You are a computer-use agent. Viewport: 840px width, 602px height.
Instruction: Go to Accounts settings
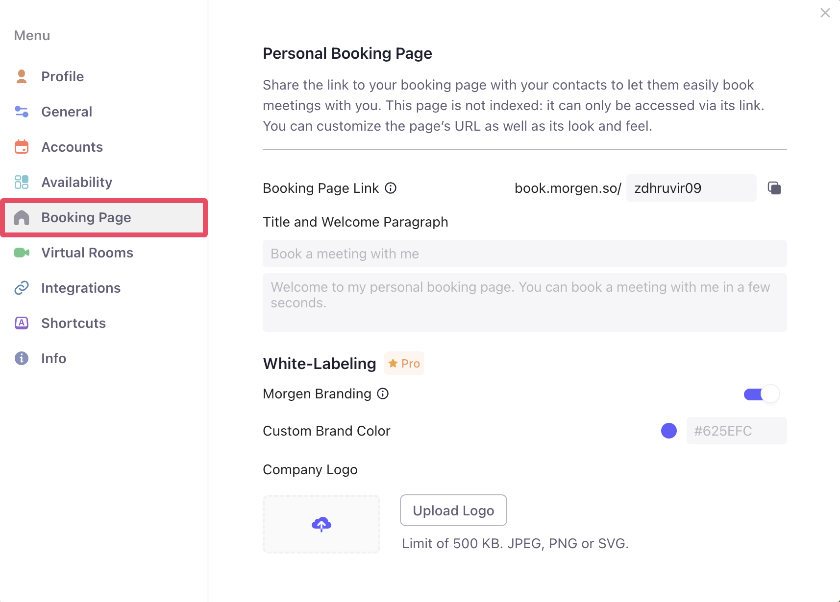(104, 147)
